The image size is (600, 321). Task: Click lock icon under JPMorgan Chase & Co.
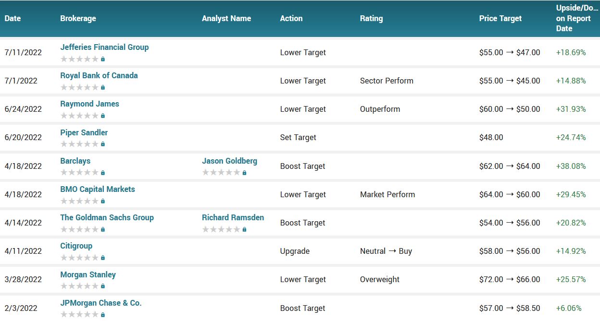[x=103, y=315]
